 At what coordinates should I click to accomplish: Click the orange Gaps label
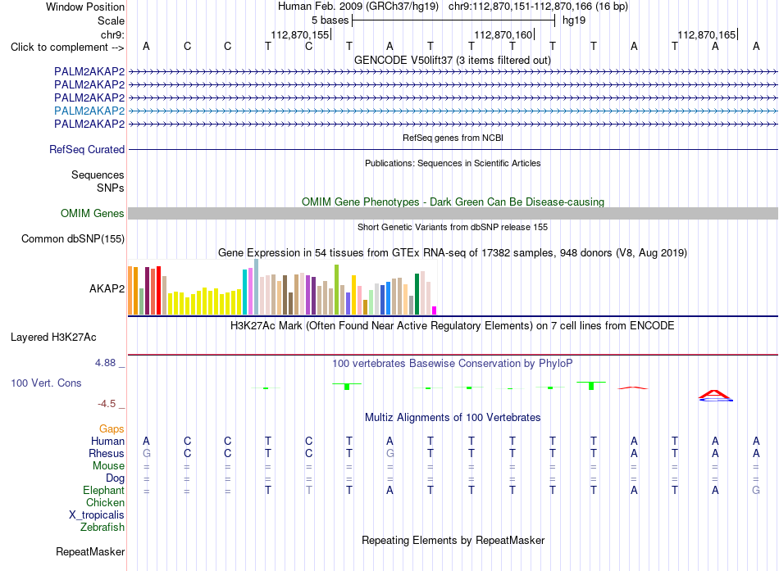point(112,428)
